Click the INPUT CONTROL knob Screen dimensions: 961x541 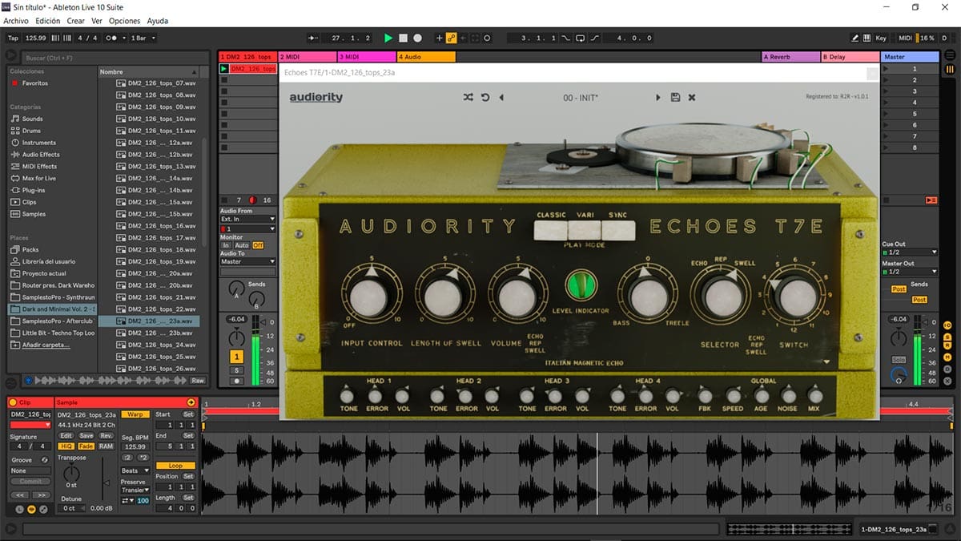click(x=371, y=299)
